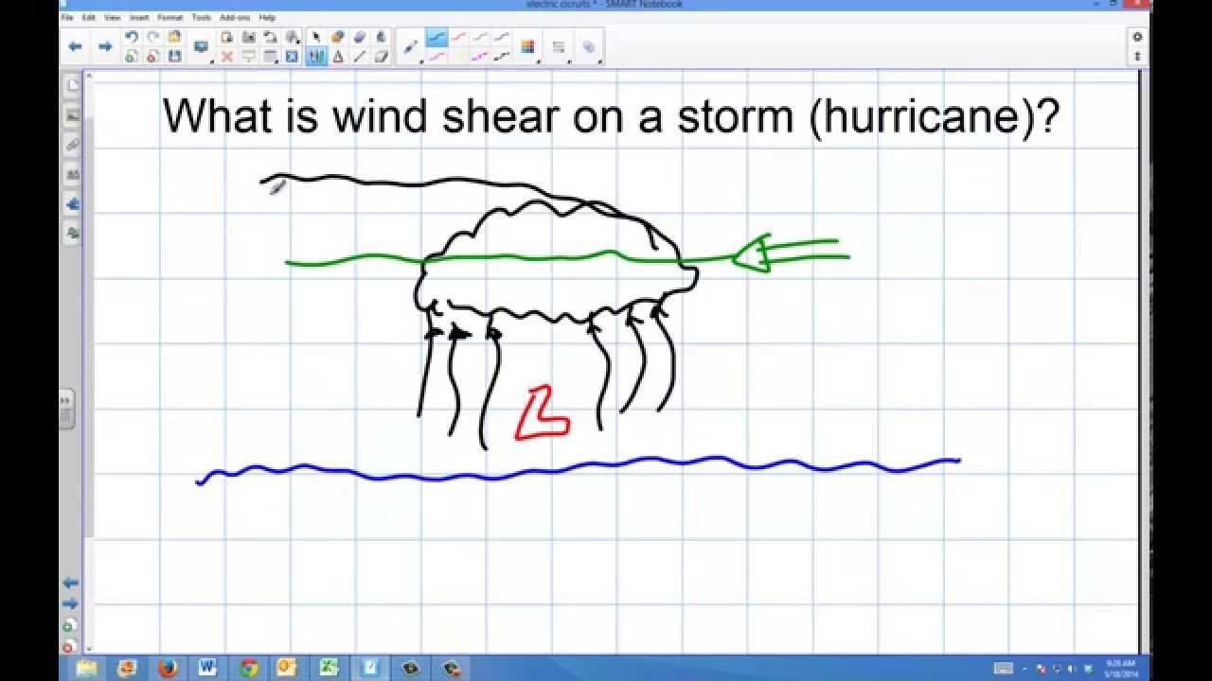Open File Explorer from the taskbar
The width and height of the screenshot is (1212, 681).
[x=86, y=668]
